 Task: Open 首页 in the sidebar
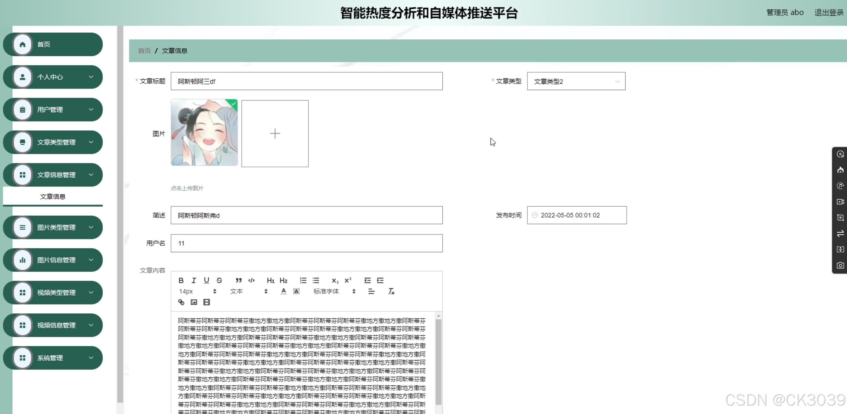coord(53,44)
